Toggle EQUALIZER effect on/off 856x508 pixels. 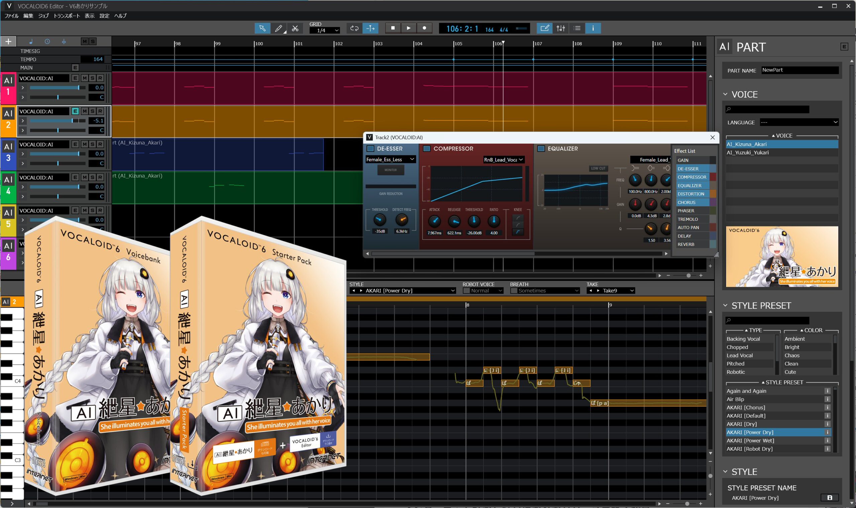(x=541, y=149)
